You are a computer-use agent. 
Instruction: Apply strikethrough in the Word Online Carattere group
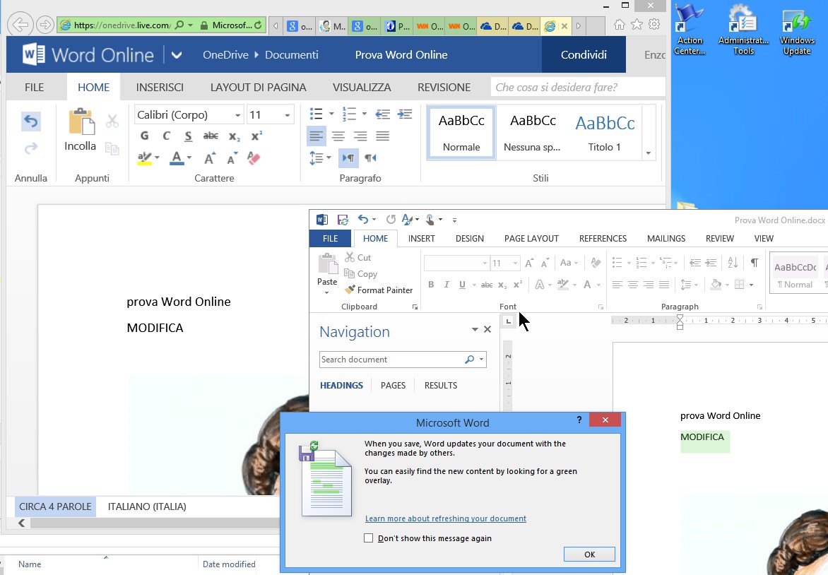pos(211,136)
